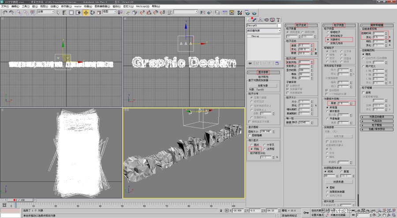Viewport: 397px width, 218px height.
Task: Open the Utilities hammer panel icon
Action: pos(278,20)
